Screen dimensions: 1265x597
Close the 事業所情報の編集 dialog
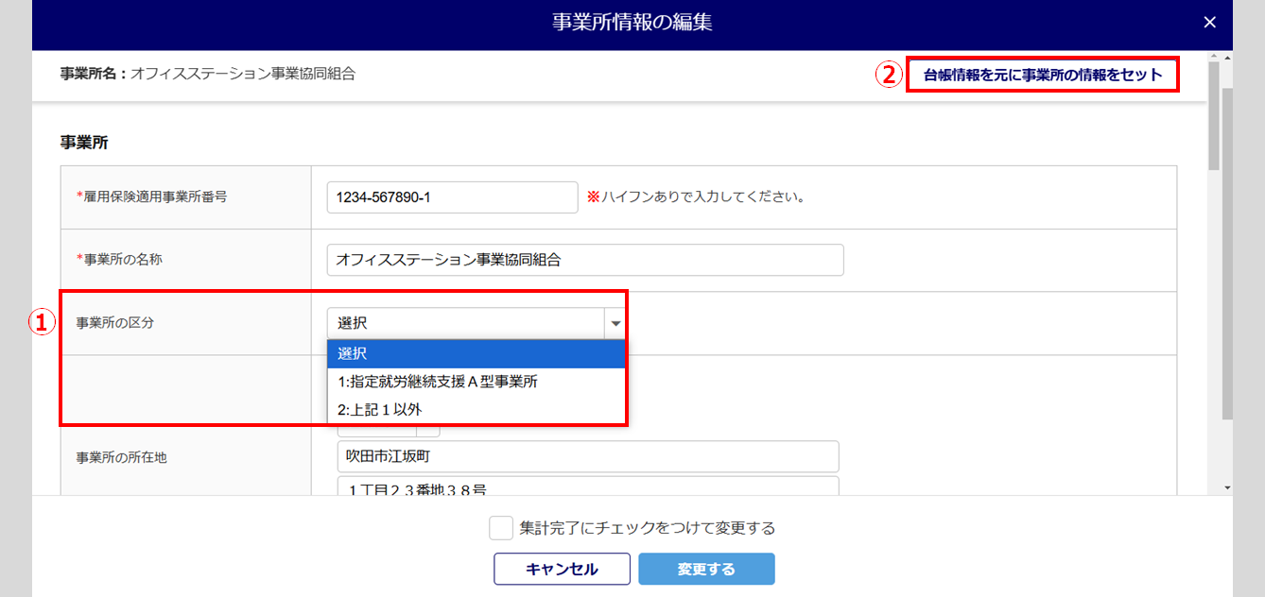pos(1209,24)
